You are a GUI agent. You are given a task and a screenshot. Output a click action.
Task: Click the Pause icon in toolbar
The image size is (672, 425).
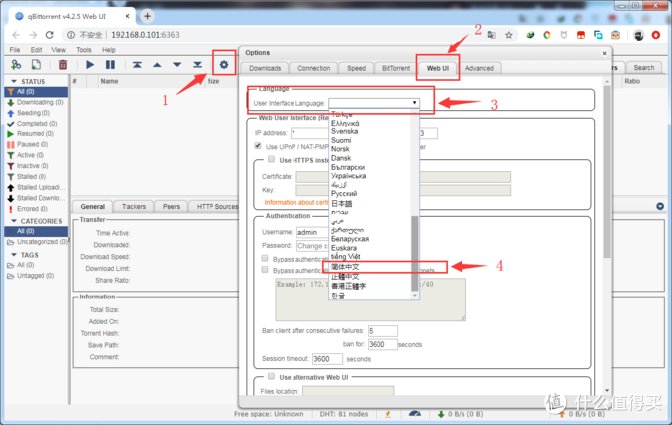coord(110,64)
